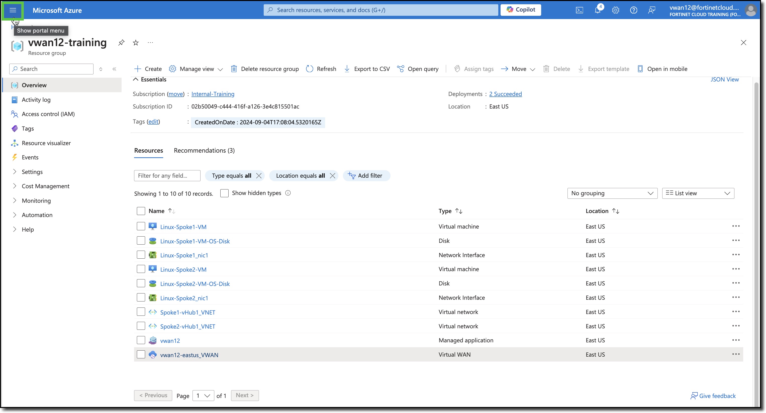Open JSON View

(724, 80)
